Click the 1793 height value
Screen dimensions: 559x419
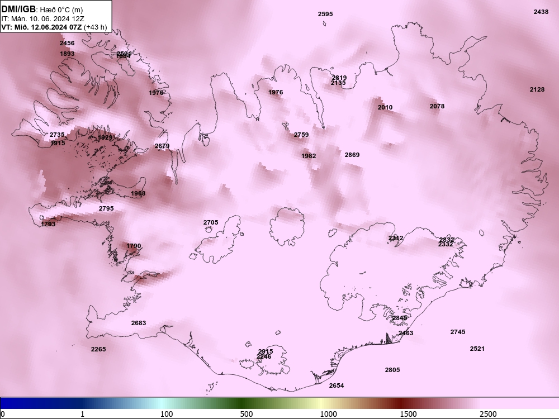click(48, 224)
